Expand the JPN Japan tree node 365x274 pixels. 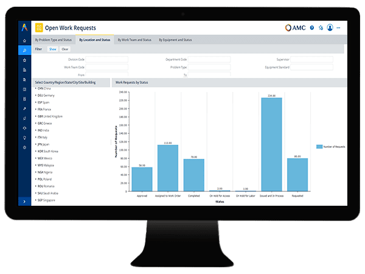36,144
